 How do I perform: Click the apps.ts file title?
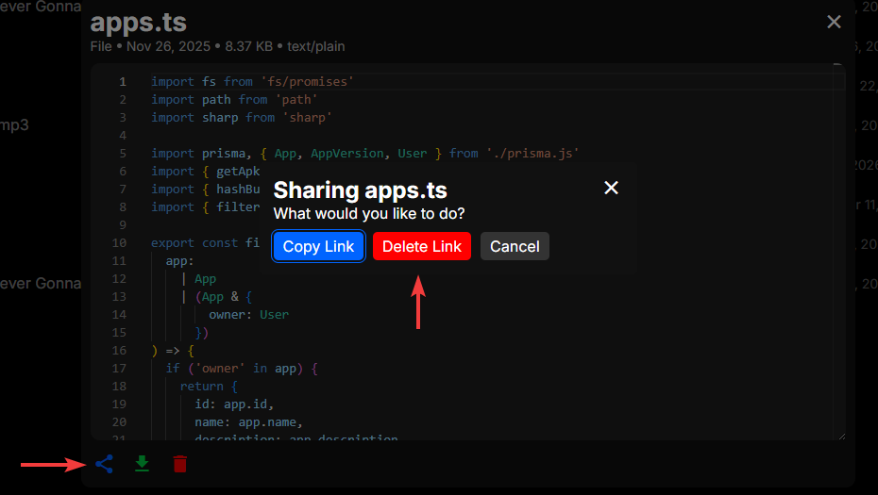[139, 23]
